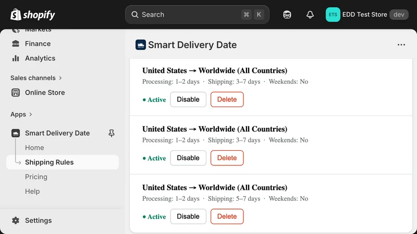Click the ETS store avatar

[x=333, y=15]
